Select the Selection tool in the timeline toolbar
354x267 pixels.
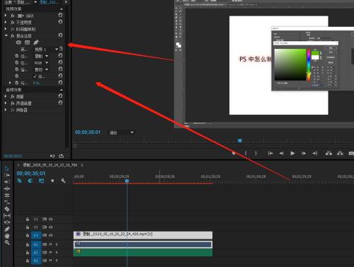(7, 168)
